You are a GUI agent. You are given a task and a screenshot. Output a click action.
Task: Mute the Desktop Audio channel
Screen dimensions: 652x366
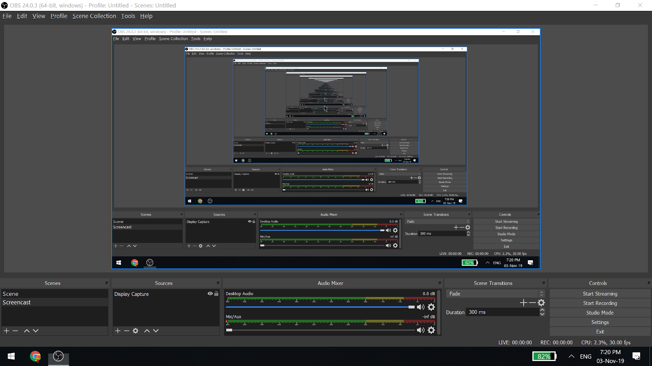(421, 307)
